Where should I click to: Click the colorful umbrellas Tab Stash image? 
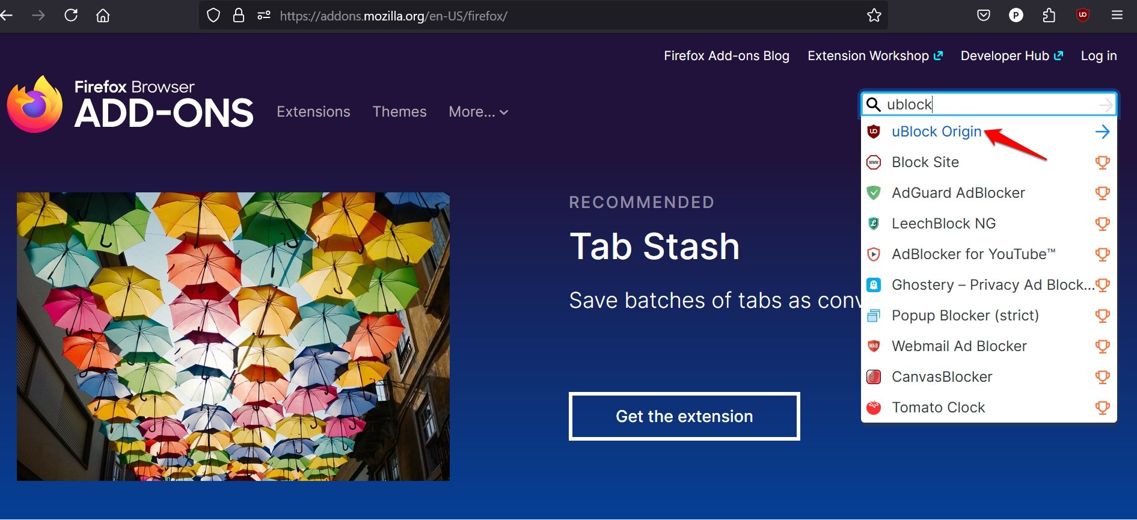click(233, 336)
